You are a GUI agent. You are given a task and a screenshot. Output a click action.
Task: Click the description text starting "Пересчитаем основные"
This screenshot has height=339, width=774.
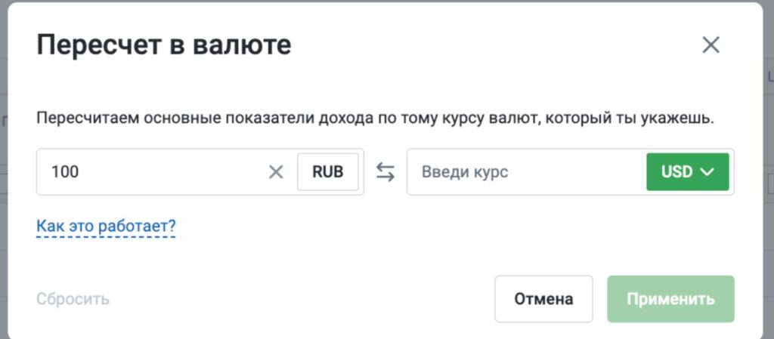click(x=375, y=119)
